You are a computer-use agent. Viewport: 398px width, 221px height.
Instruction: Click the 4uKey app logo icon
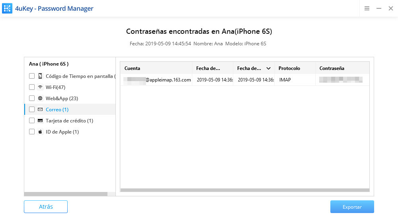[7, 8]
